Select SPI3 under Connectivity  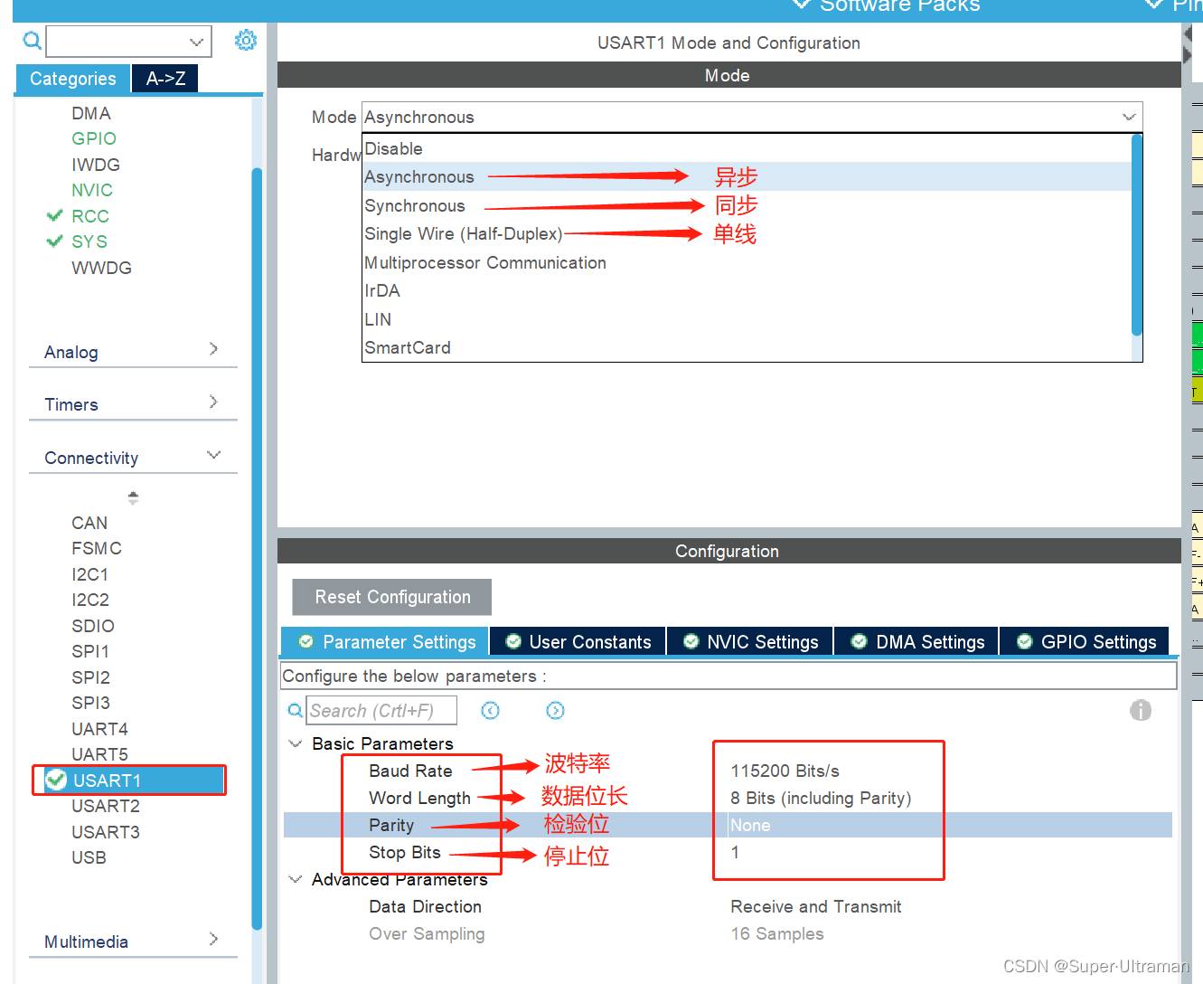coord(90,703)
